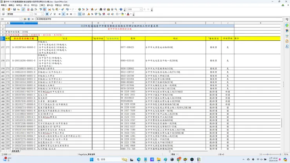This screenshot has width=290, height=163.
Task: Select the Format Paintbrush tool
Action: (x=63, y=9)
